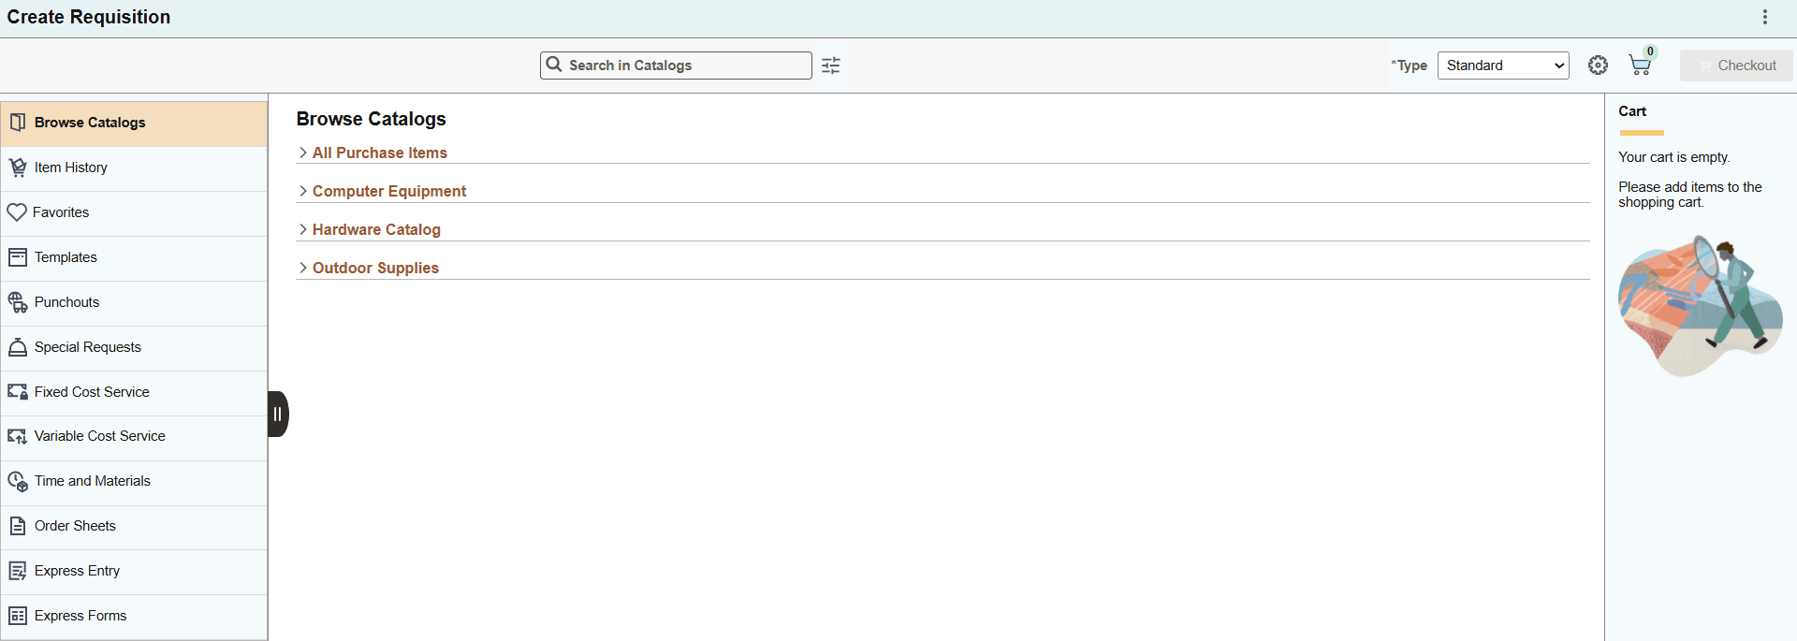The width and height of the screenshot is (1797, 641).
Task: Expand the Outdoor Supplies chevron
Action: pyautogui.click(x=303, y=268)
